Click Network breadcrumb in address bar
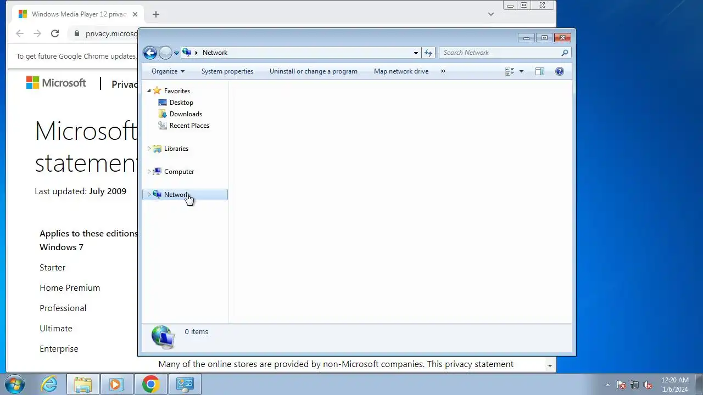The image size is (703, 395). (x=215, y=53)
